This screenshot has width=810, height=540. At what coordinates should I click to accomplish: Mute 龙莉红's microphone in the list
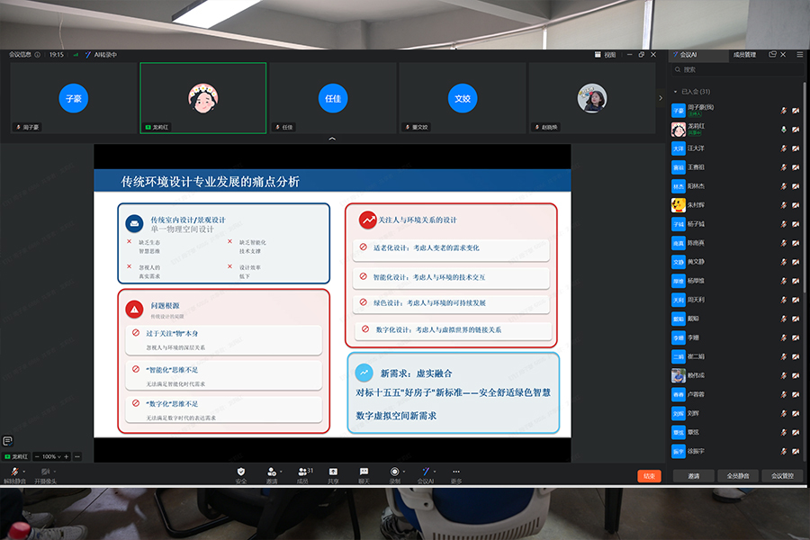click(x=783, y=129)
